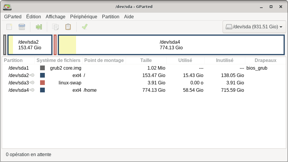Click the /home mount point cell
Image resolution: width=288 pixels, height=162 pixels.
90,90
